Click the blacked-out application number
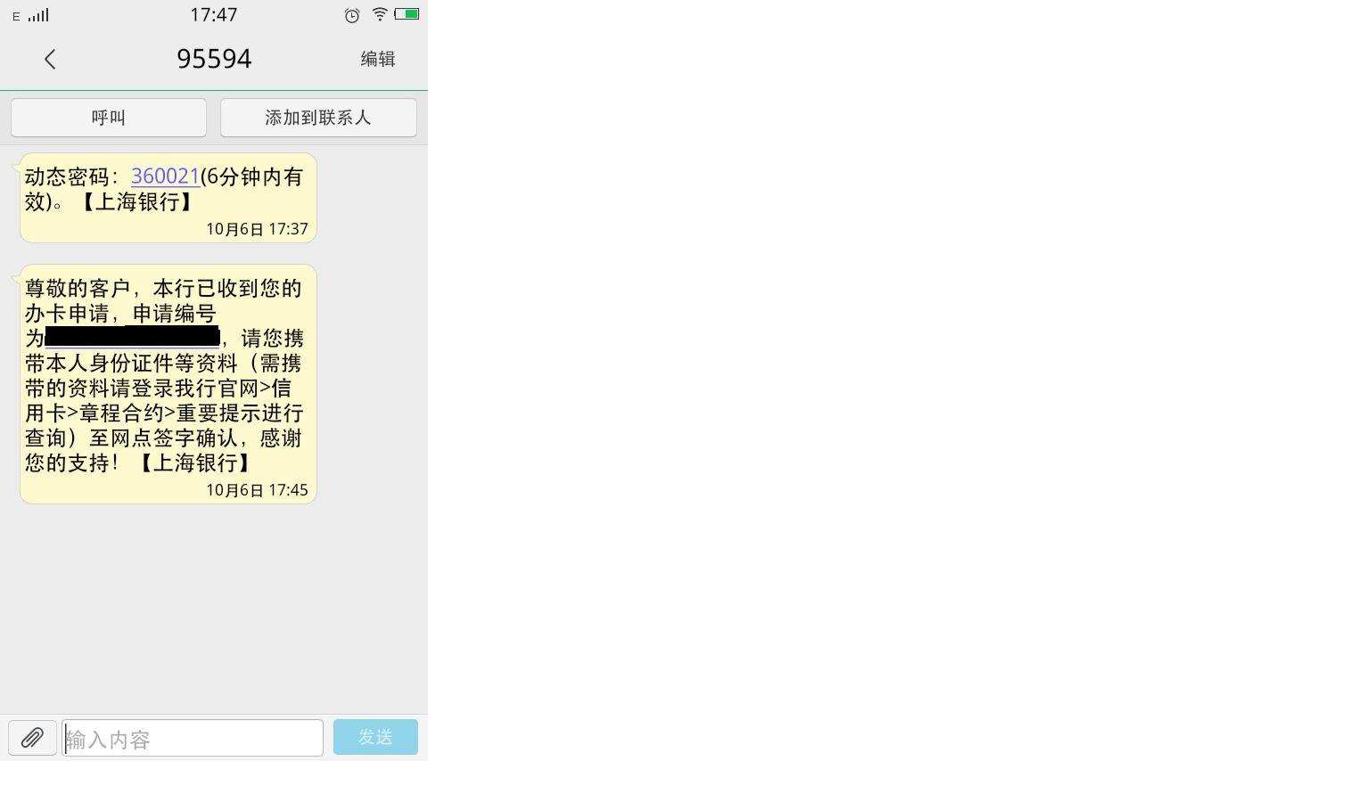 [x=132, y=337]
